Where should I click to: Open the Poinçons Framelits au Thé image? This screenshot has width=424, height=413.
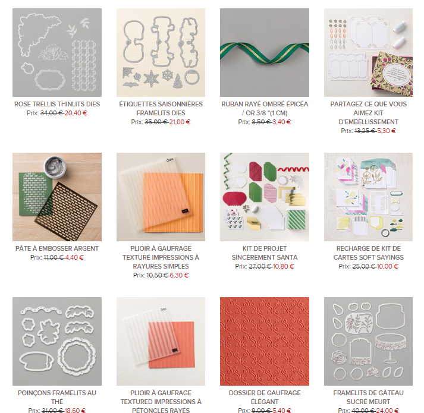57,341
